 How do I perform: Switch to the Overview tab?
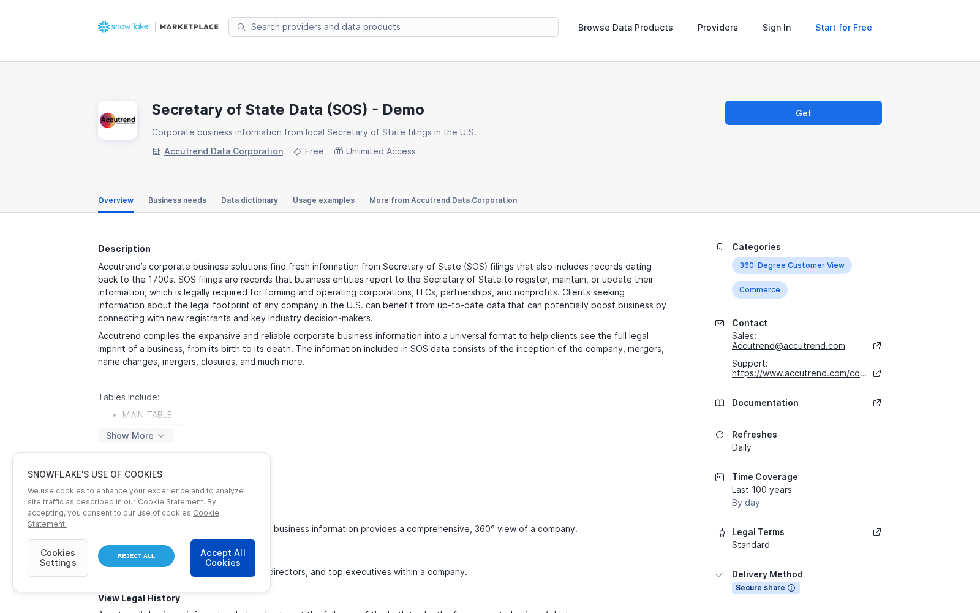pyautogui.click(x=116, y=200)
